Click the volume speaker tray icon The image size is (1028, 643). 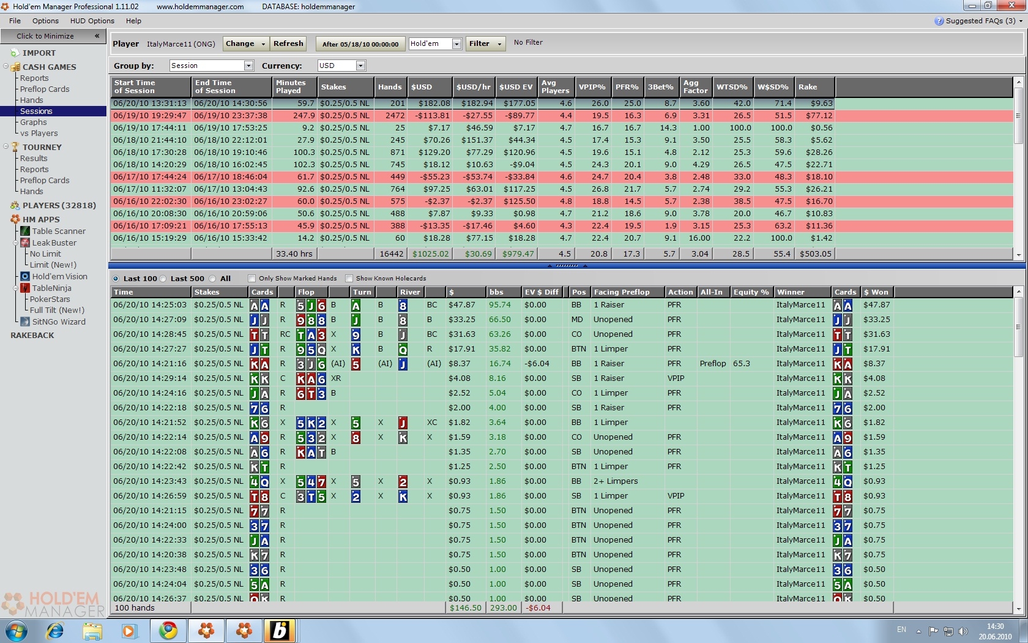(x=963, y=631)
